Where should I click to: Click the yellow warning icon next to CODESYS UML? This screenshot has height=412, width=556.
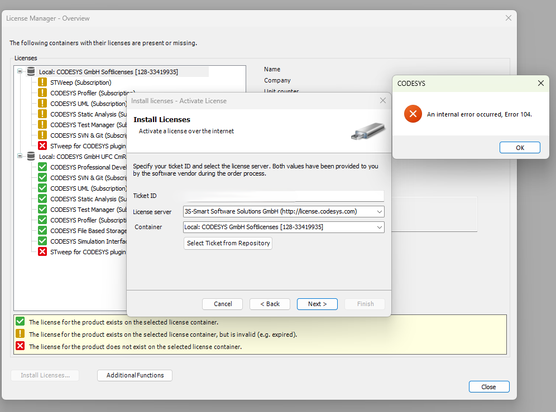42,104
